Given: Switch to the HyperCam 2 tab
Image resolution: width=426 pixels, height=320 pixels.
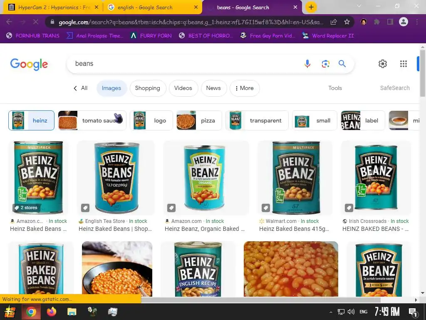Looking at the screenshot, I should click(x=53, y=7).
